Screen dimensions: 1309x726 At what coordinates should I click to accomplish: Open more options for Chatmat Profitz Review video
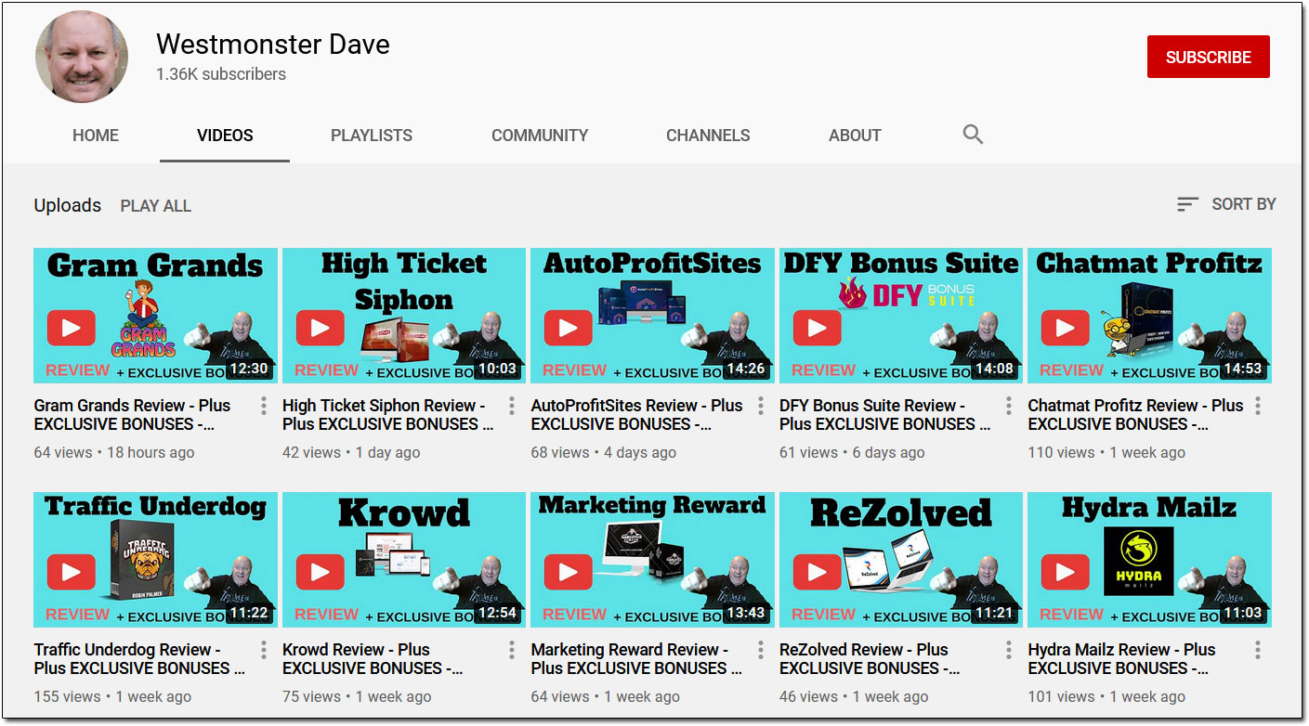[x=1258, y=406]
